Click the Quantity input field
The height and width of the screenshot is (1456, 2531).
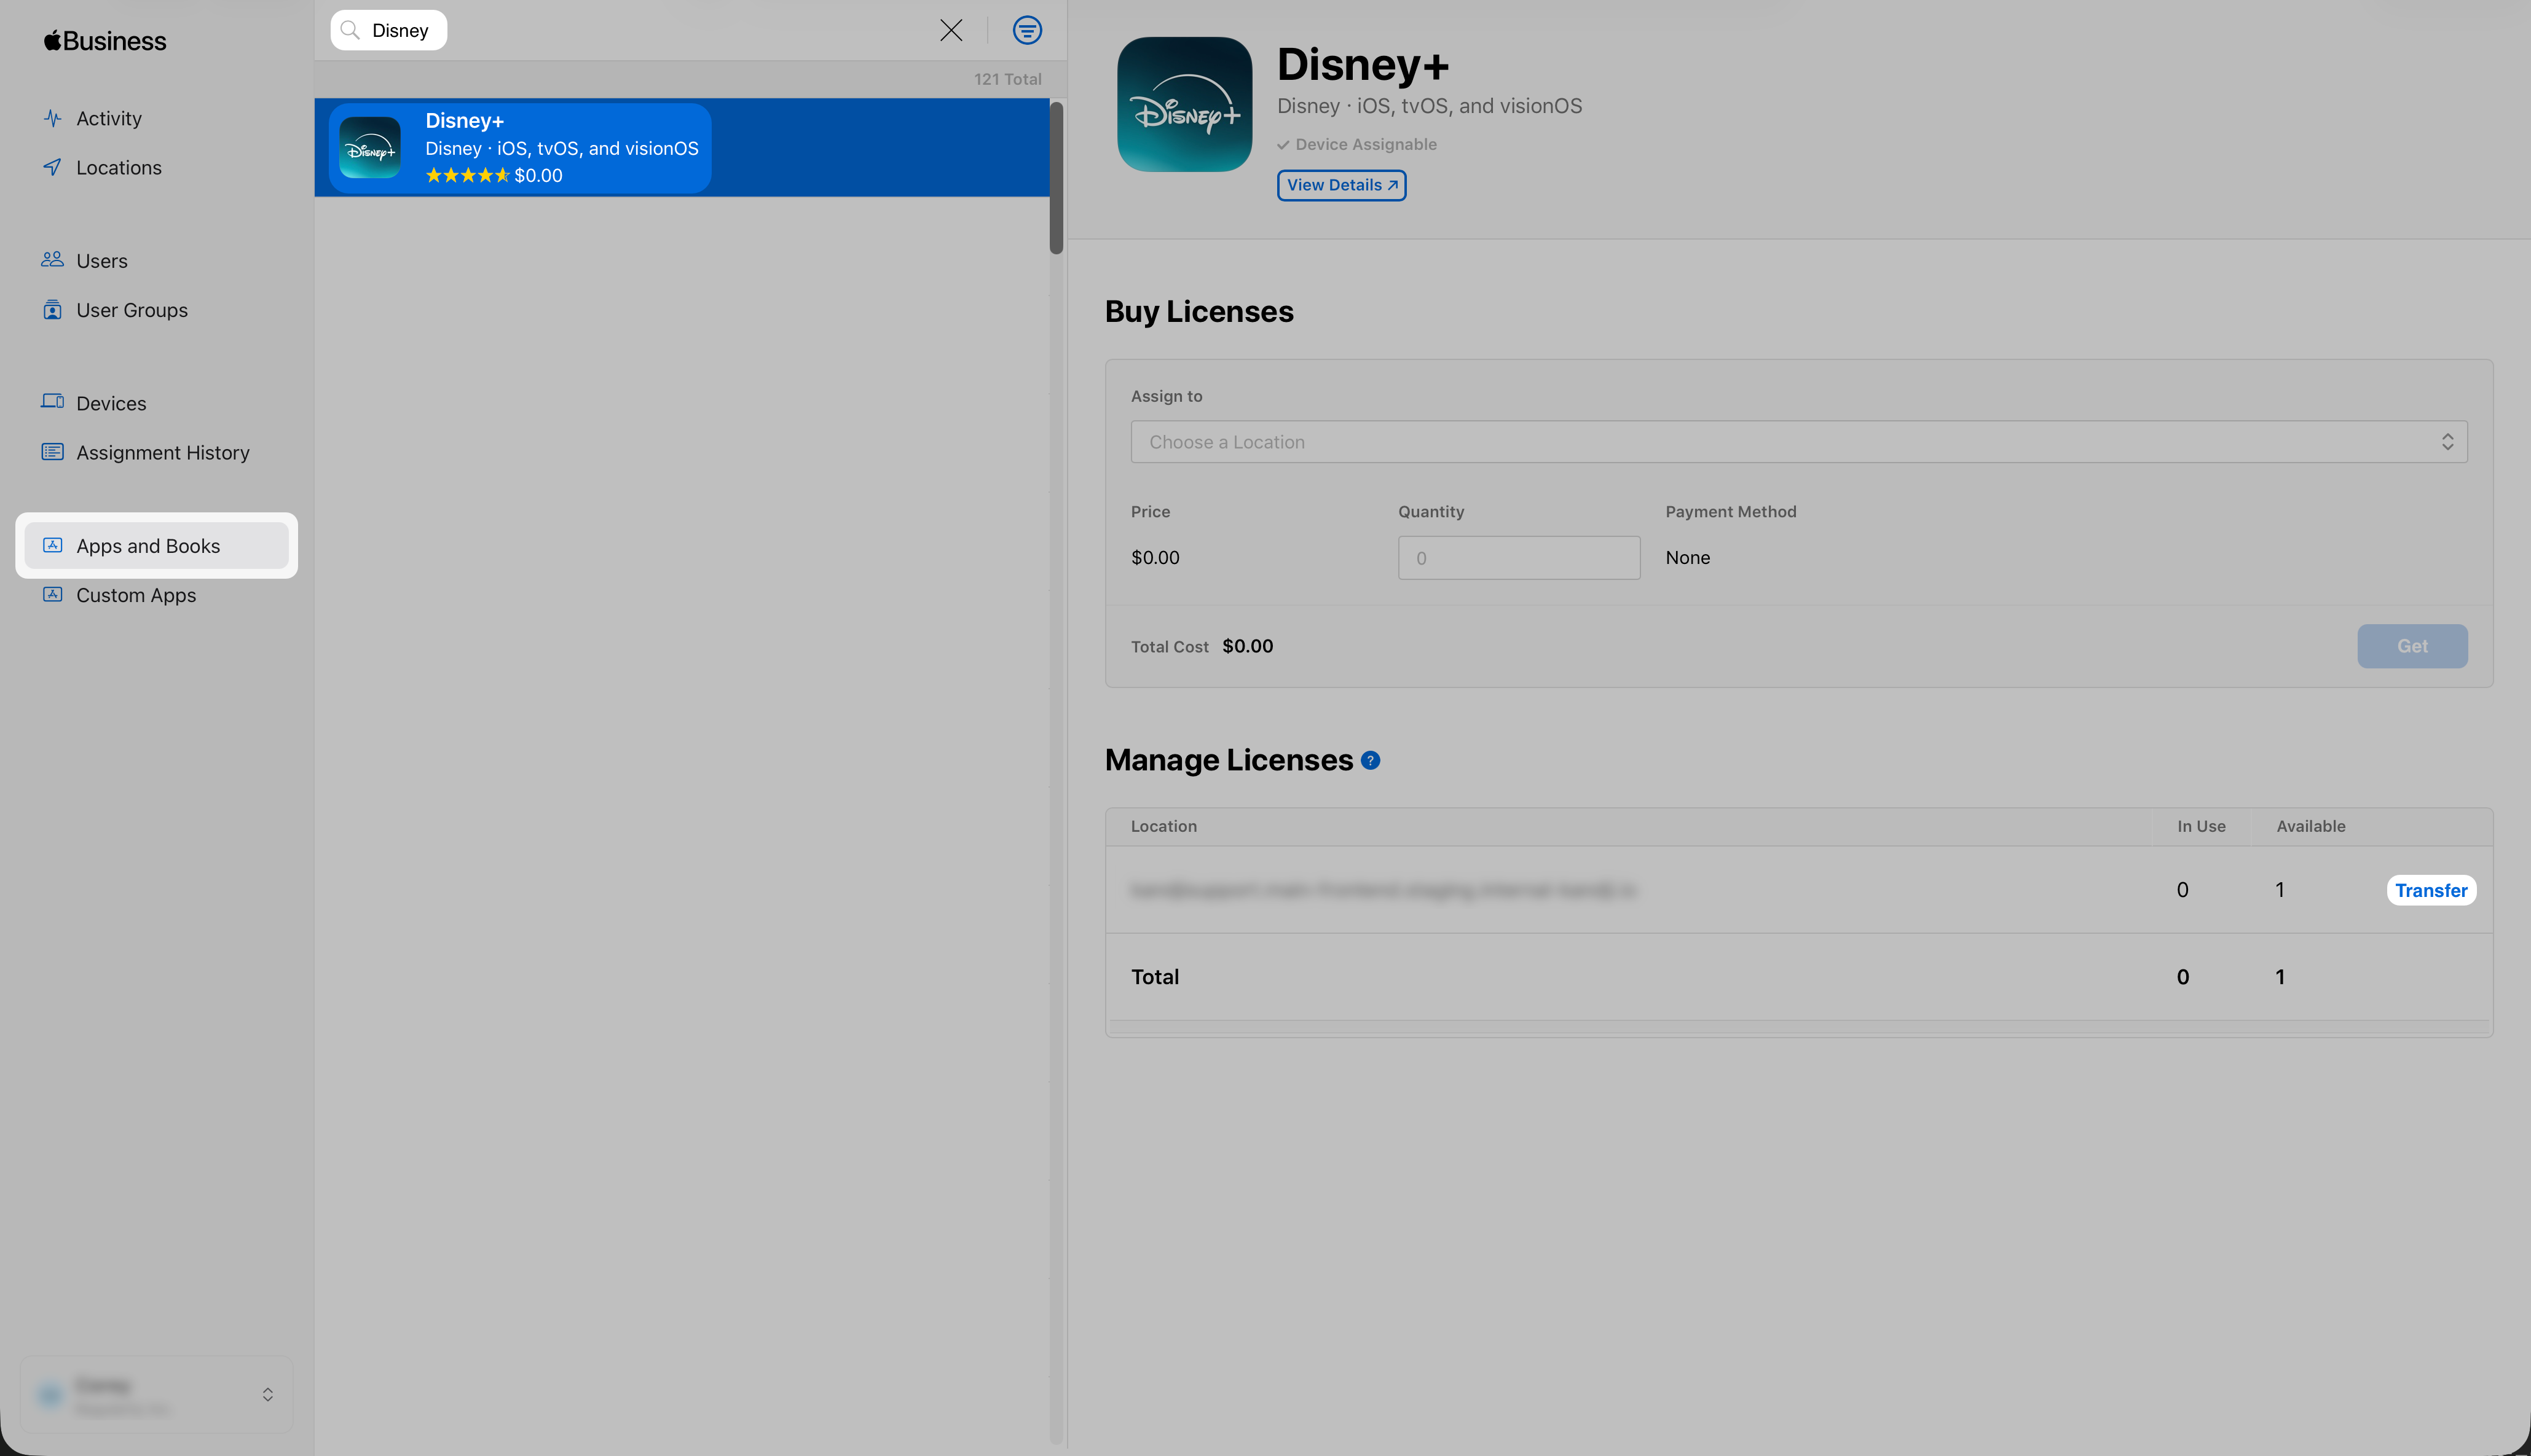point(1517,558)
